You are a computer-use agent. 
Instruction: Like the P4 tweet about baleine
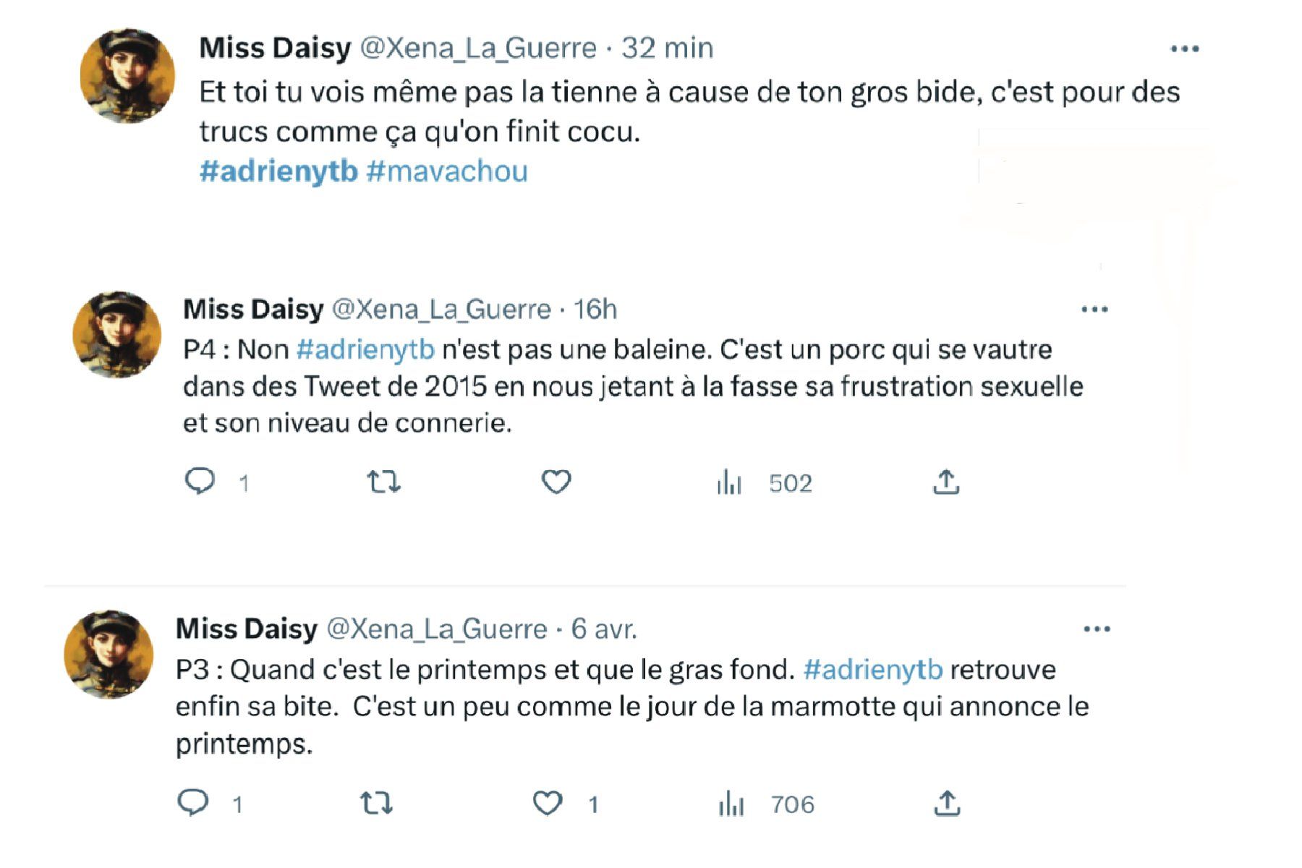[556, 482]
